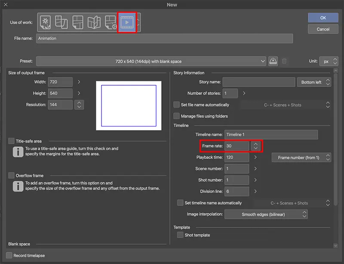Click the Resolution stepper arrows
Image resolution: width=344 pixels, height=264 pixels.
(x=79, y=105)
